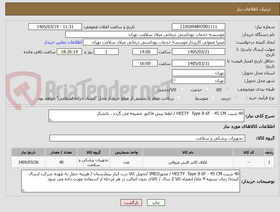Select the کالا radio button
This screenshot has width=280, height=212.
click(227, 89)
